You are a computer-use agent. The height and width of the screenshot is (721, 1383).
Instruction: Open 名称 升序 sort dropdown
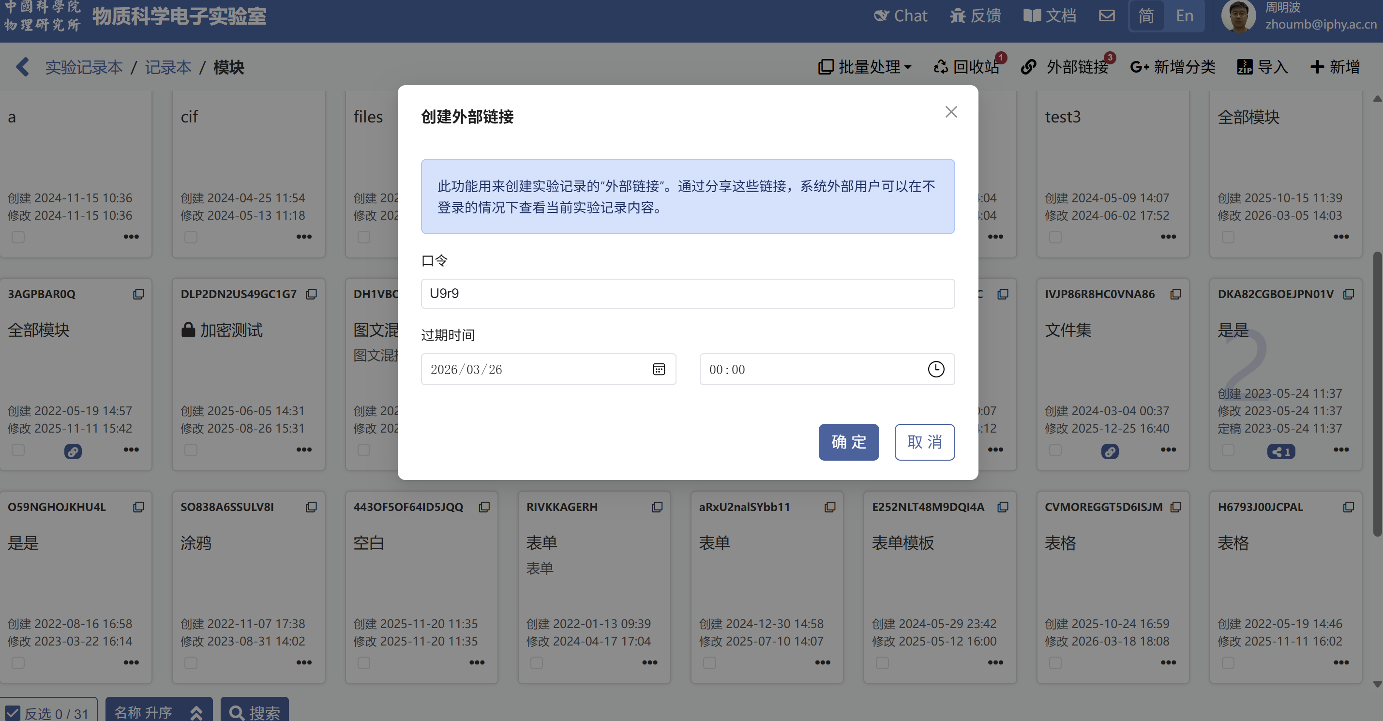[x=158, y=712]
